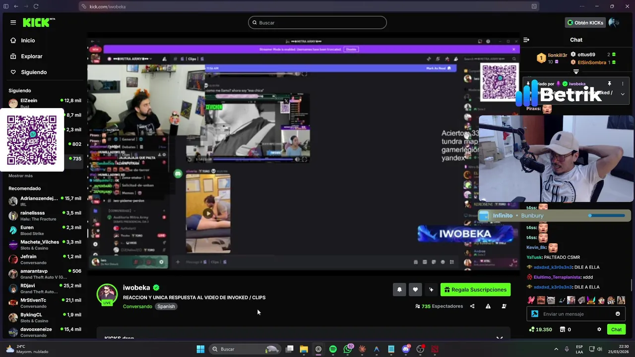Open BykingCL recommended channel
Screen dimensions: 635x357
tap(45, 317)
